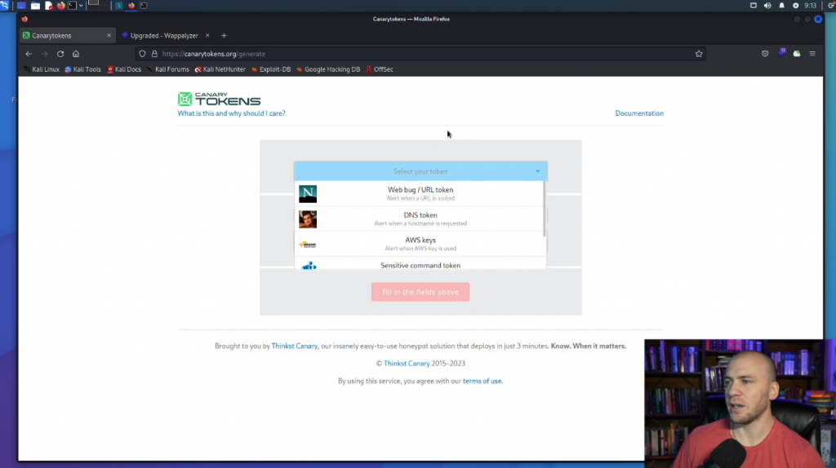Close the Upgraded - Wappalyzer tab

[207, 36]
